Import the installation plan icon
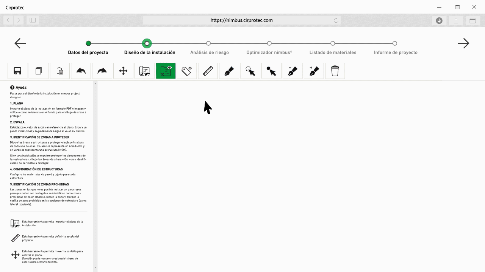Viewport: 485px width, 272px height. pos(144,71)
